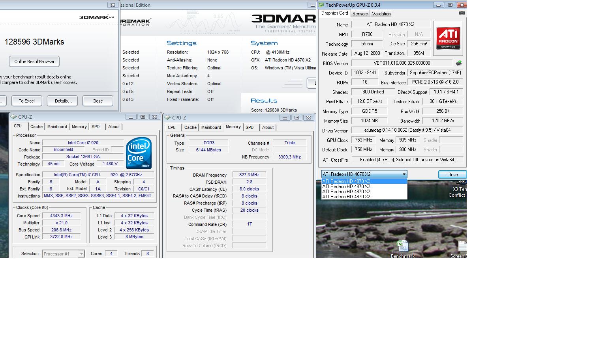Open About tab in memory CPU-Z window
This screenshot has width=595, height=356.
tap(268, 127)
